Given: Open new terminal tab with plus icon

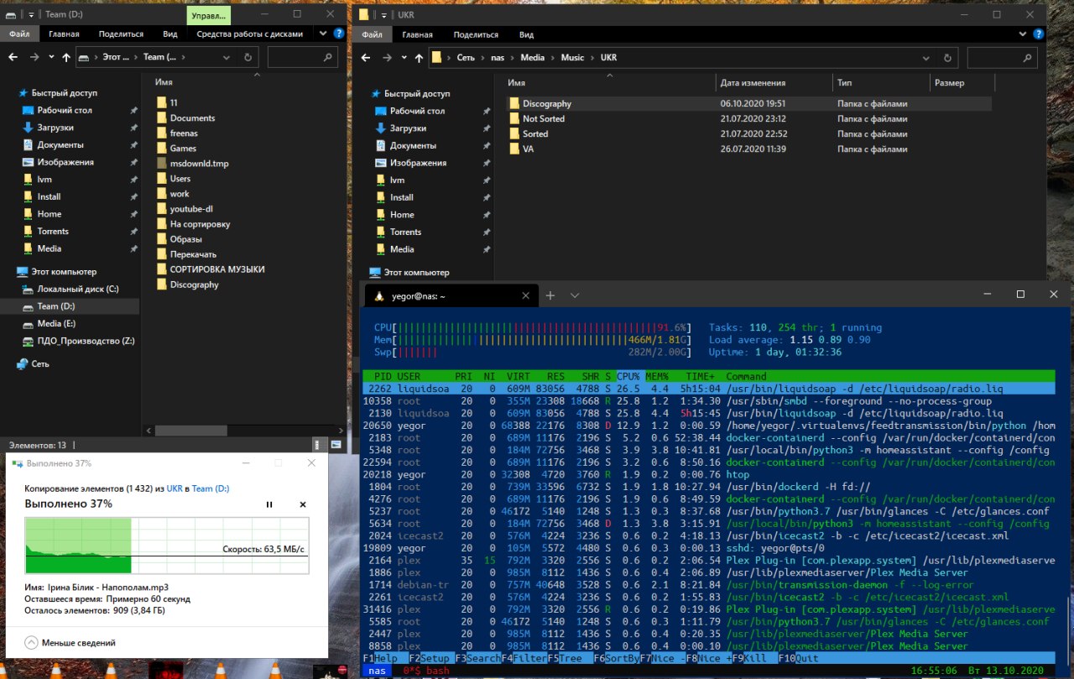Looking at the screenshot, I should pos(550,295).
